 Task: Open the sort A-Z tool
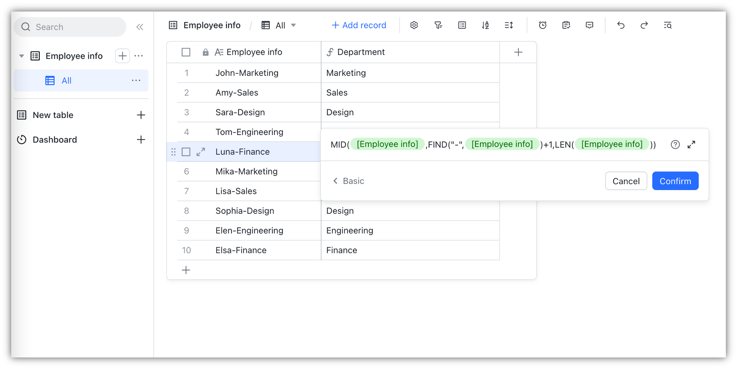point(485,25)
